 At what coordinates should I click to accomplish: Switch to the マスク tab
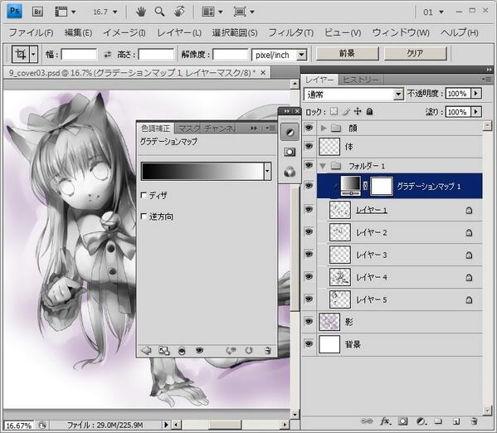(189, 129)
